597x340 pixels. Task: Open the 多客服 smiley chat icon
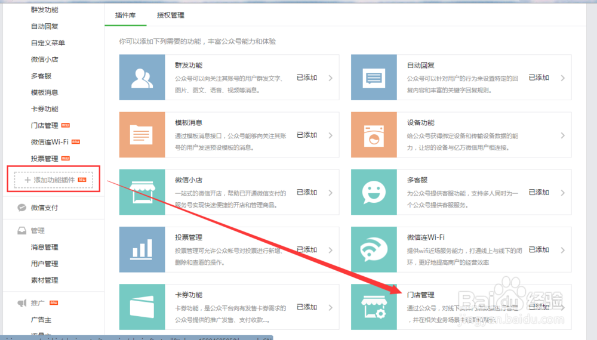374,192
